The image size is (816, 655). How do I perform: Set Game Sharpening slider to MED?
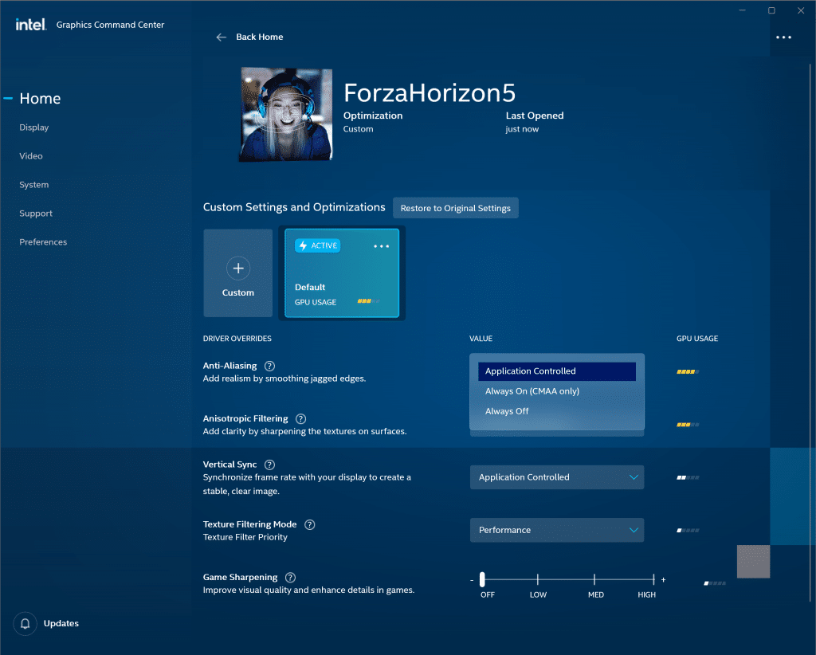594,579
